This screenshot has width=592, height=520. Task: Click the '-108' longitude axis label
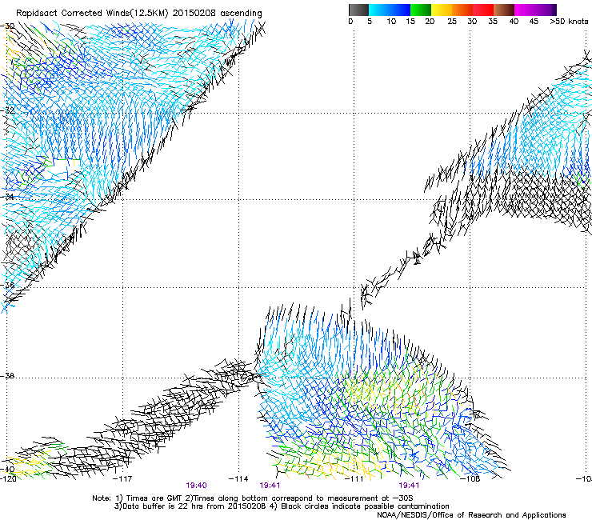point(470,479)
